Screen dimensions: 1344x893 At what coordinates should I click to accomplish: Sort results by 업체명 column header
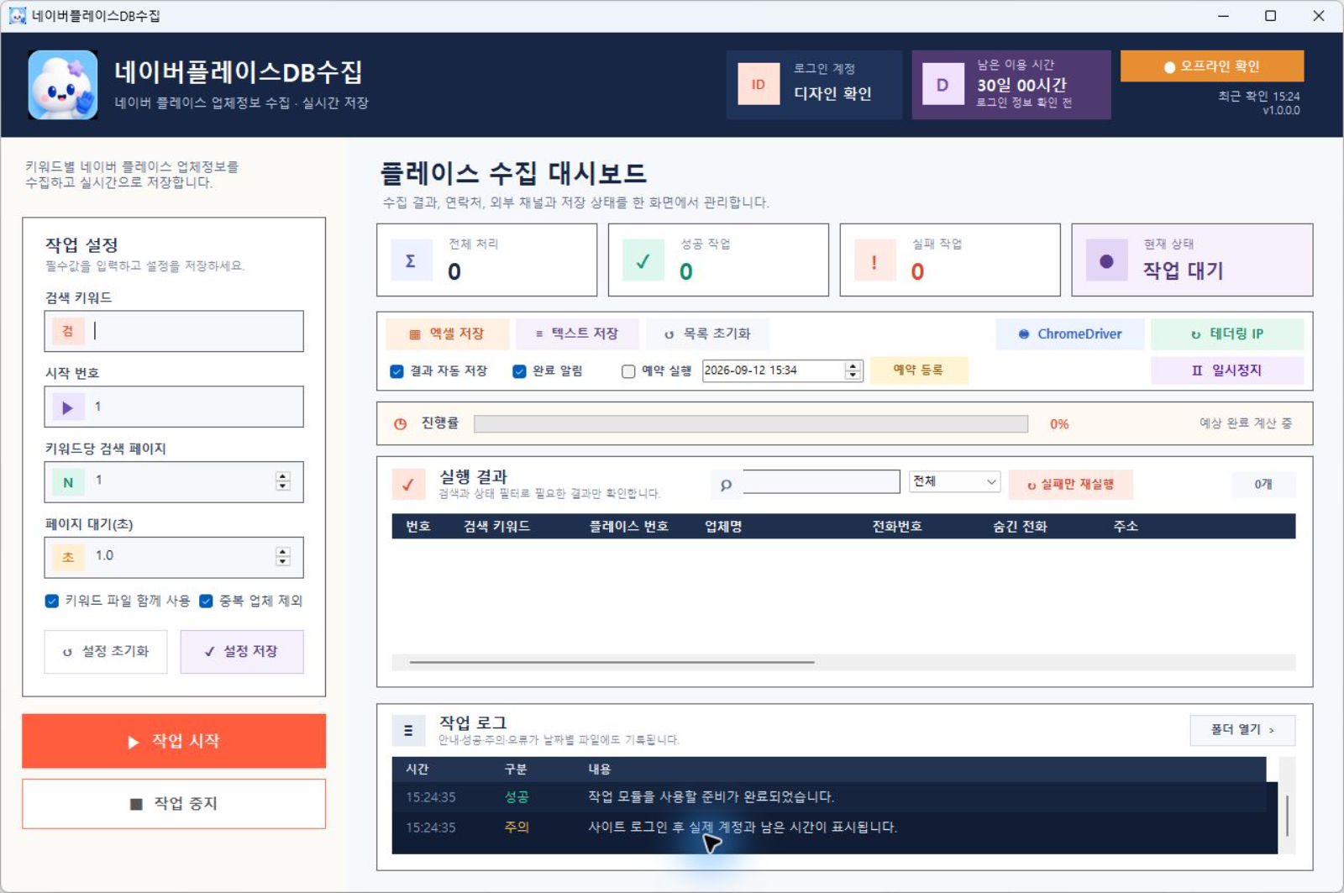click(723, 526)
